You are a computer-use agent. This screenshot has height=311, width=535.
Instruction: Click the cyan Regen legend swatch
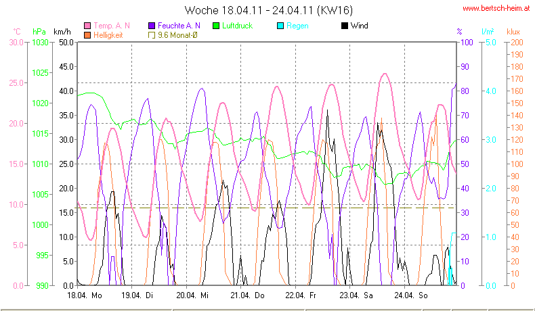pos(280,26)
